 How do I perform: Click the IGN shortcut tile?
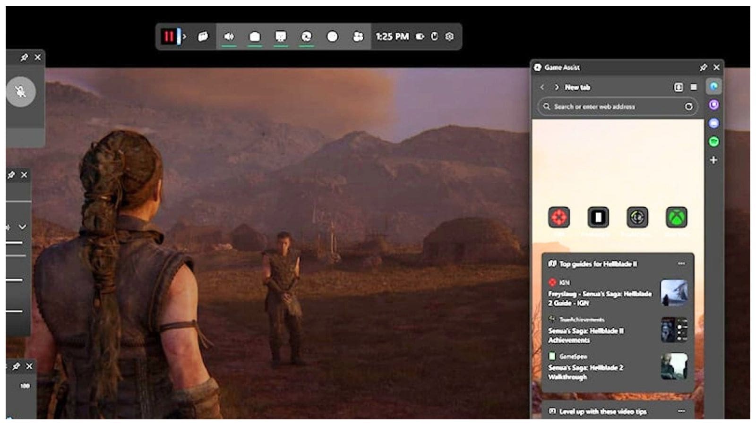[x=559, y=218]
